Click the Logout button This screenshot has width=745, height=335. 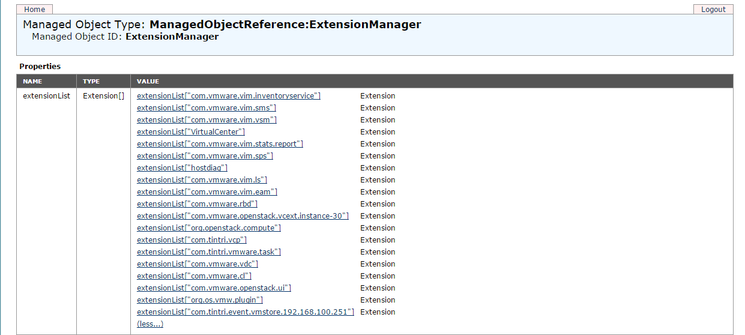pyautogui.click(x=713, y=10)
